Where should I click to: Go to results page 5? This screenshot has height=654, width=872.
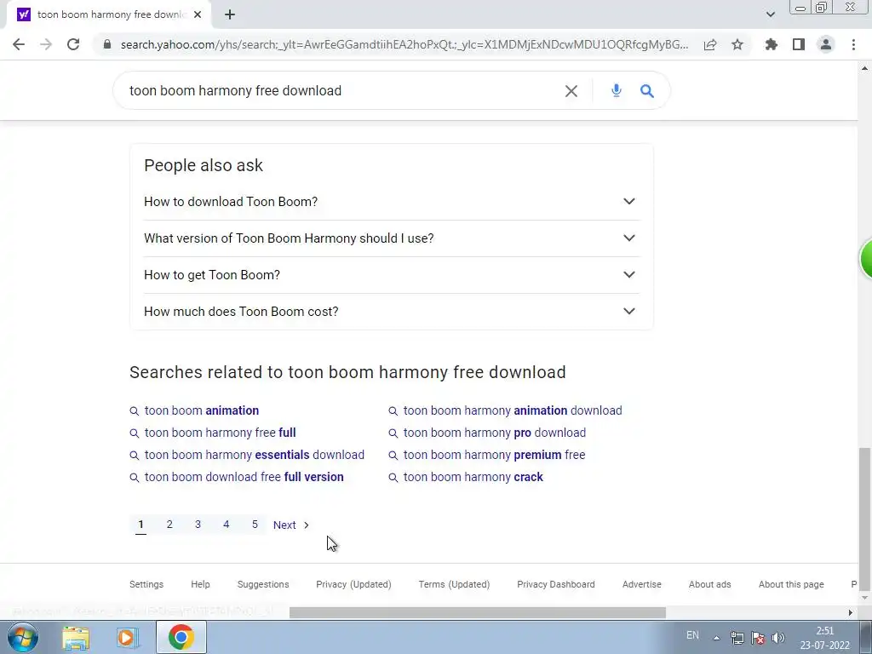[255, 525]
